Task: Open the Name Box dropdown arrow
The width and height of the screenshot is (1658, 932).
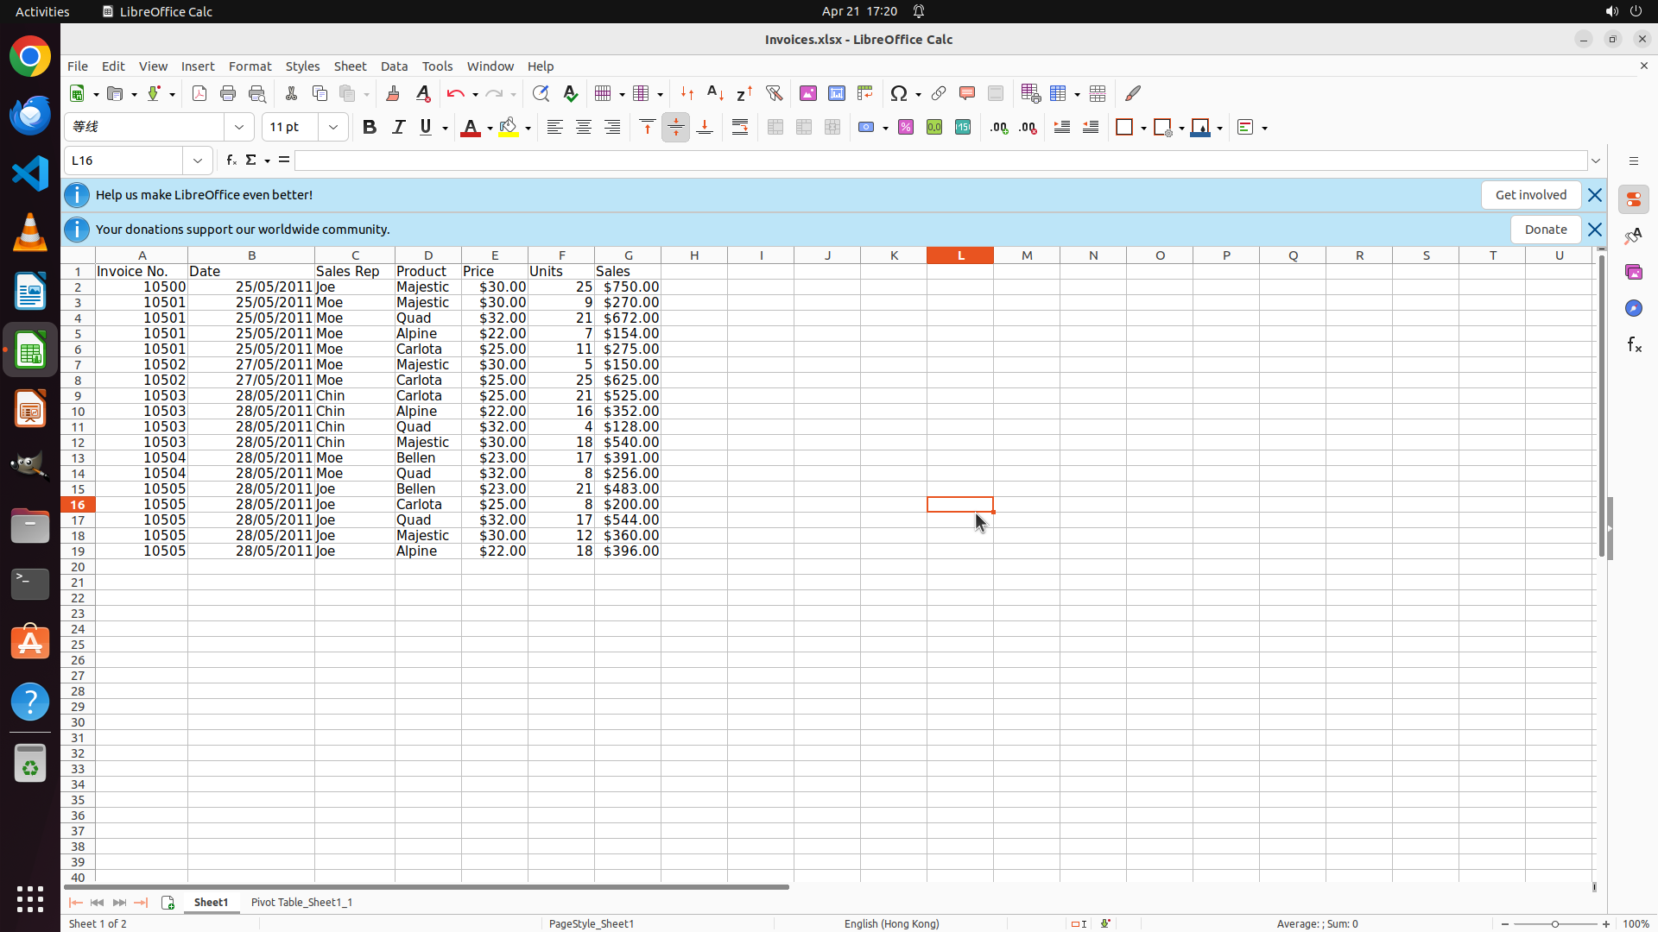Action: (198, 161)
